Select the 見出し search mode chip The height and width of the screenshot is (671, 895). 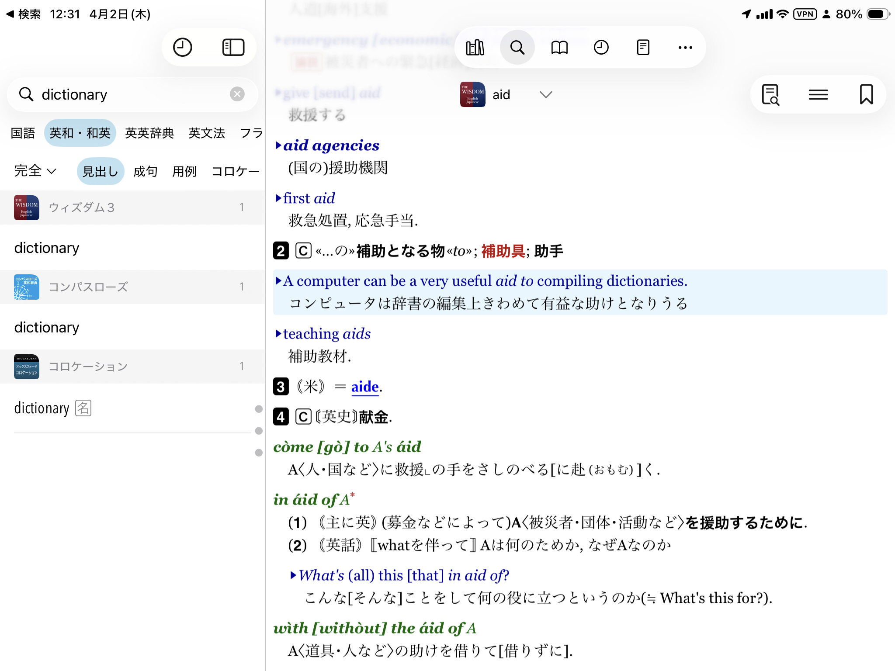pyautogui.click(x=101, y=171)
